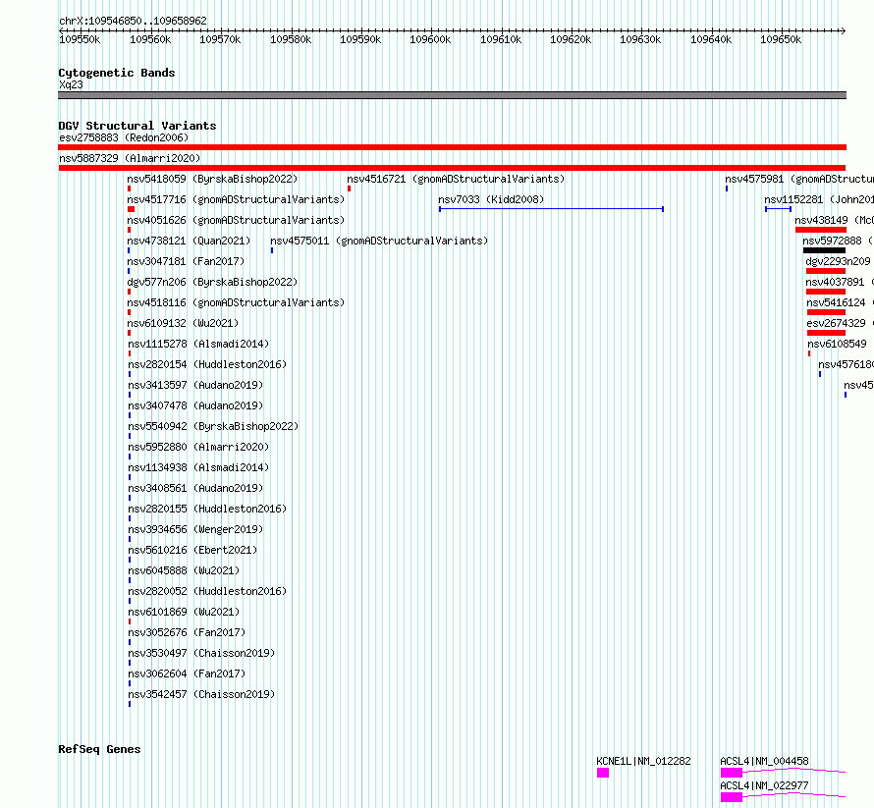
Task: Open nsv1115278 (Alsmadi2014) variant
Action: pos(198,344)
